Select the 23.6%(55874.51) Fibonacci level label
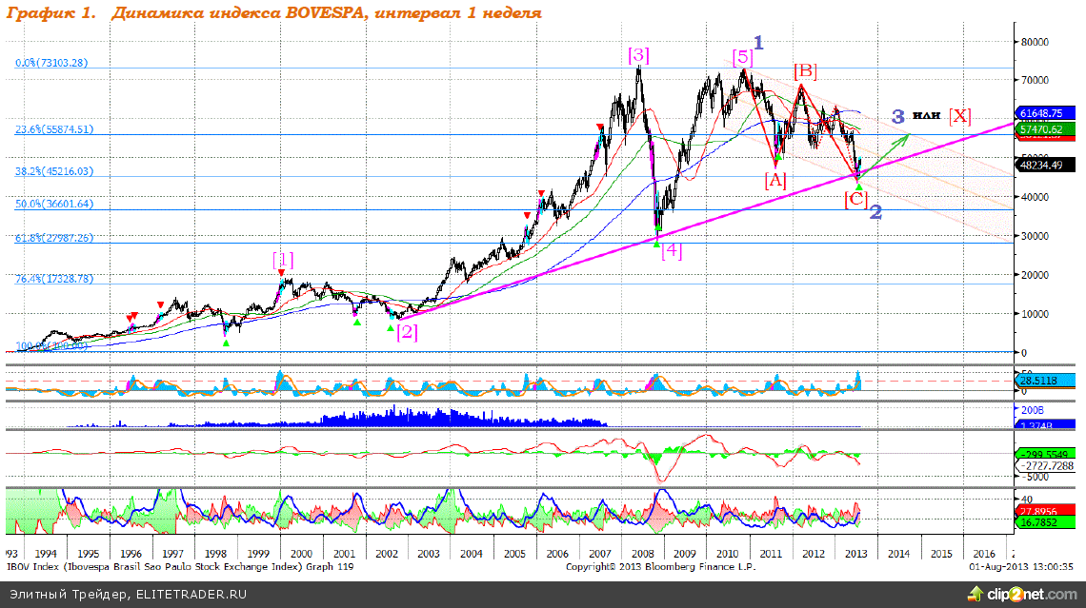1086x608 pixels. click(53, 129)
